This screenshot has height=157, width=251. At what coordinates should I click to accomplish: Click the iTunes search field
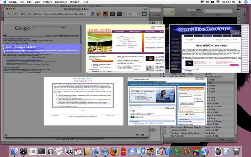coord(218,11)
